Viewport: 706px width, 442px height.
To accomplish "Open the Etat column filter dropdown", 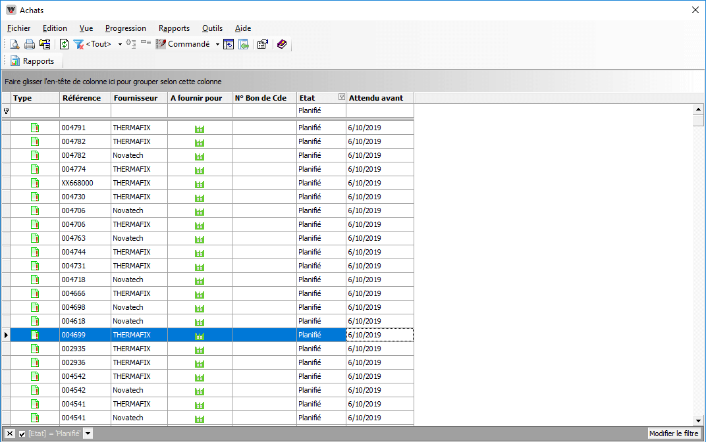I will [341, 97].
